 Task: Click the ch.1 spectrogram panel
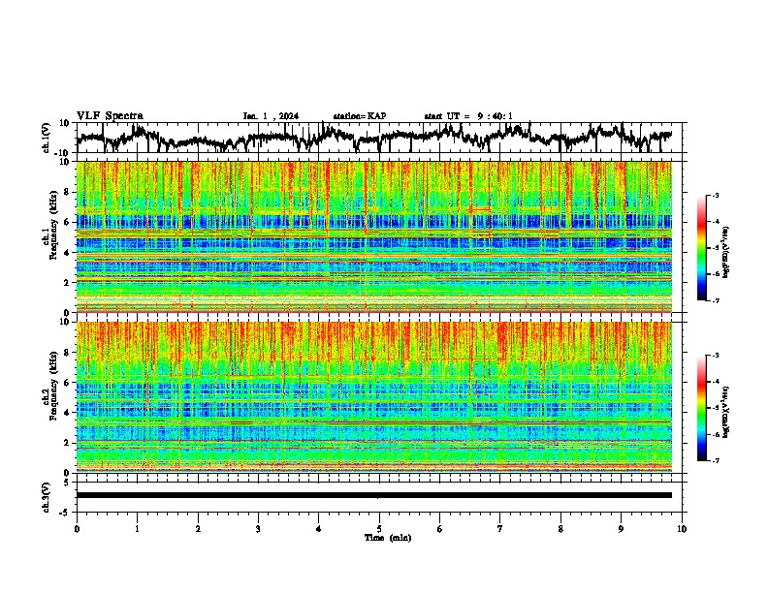[374, 236]
